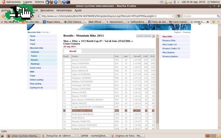Image resolution: width=221 pixels, height=138 pixels.
Task: Open the Para-cycling sidebar link
Action: pos(36,83)
